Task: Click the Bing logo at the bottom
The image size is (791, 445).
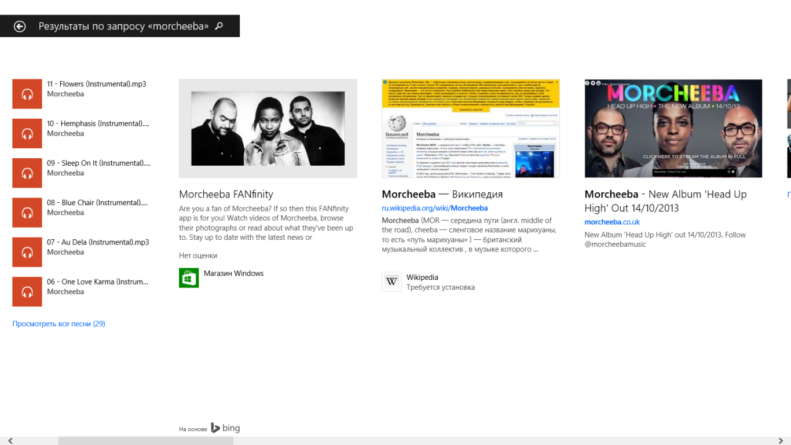Action: 225,428
